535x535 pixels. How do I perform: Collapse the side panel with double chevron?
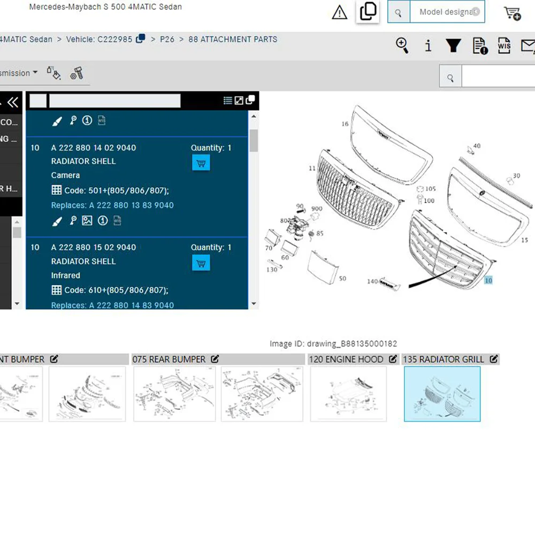click(x=13, y=102)
